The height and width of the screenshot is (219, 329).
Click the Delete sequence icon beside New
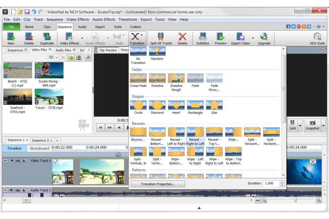pyautogui.click(x=29, y=39)
